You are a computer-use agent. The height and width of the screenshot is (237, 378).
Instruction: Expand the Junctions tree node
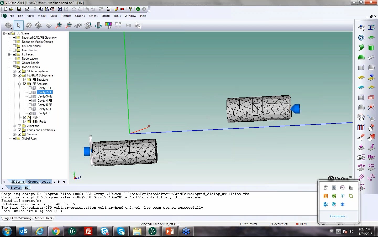tap(14, 126)
